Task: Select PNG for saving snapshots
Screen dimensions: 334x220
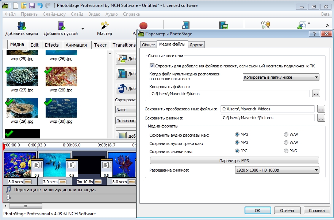Action: (286, 151)
